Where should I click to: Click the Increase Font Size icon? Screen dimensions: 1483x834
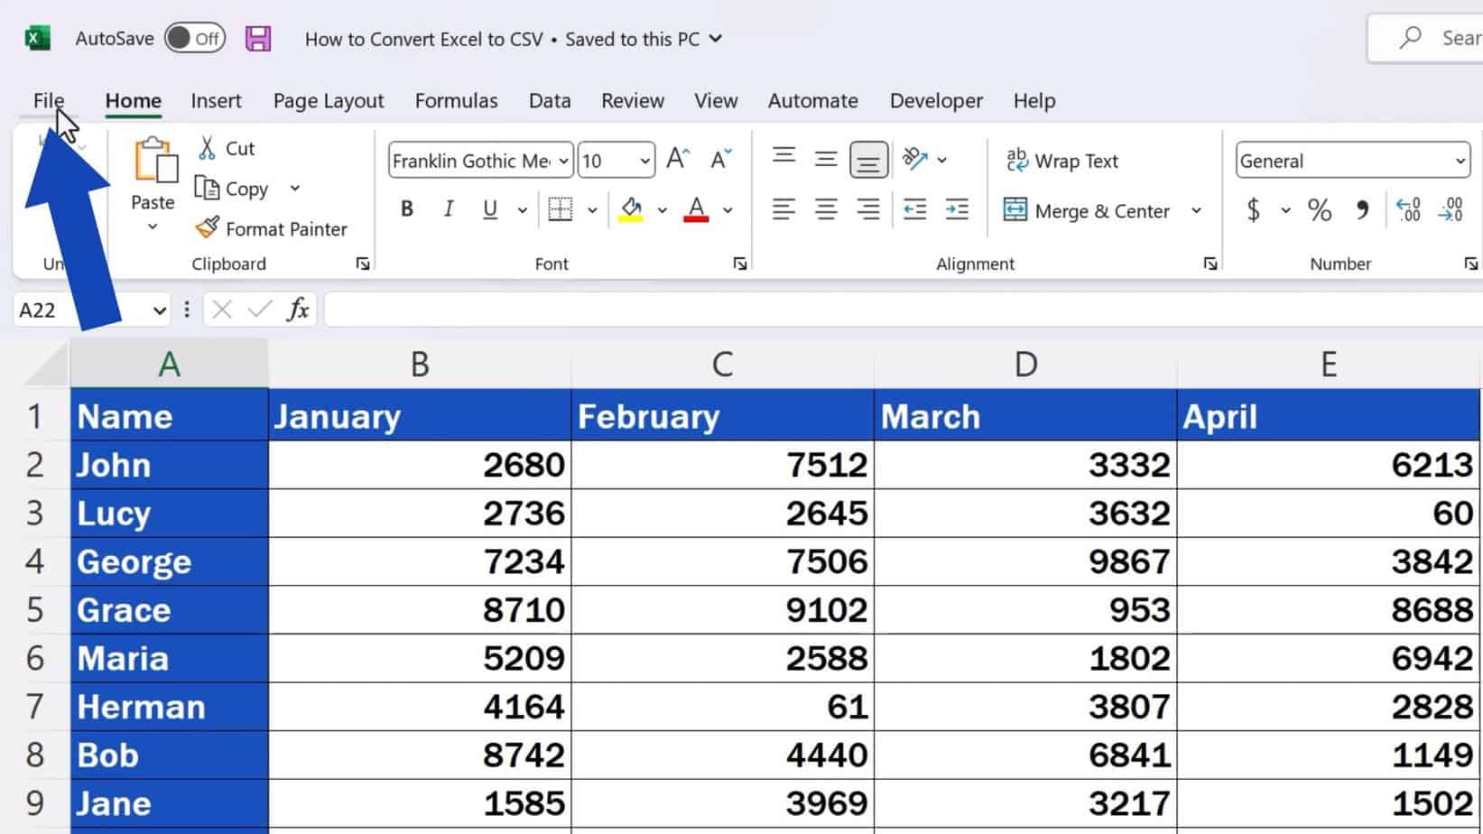tap(676, 159)
